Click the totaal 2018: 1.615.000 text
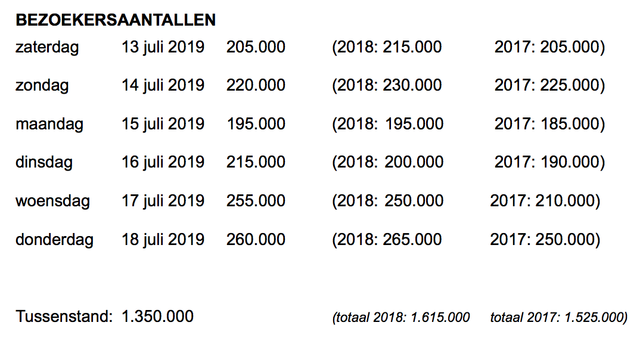This screenshot has width=643, height=344. [x=401, y=317]
